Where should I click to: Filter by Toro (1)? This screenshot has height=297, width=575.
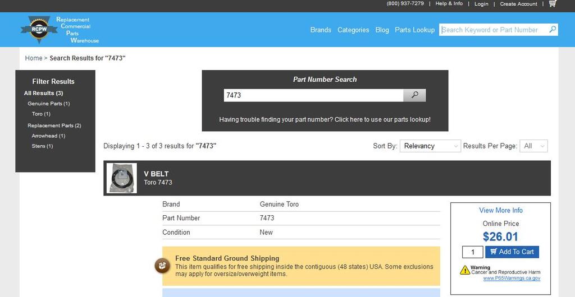(x=41, y=114)
